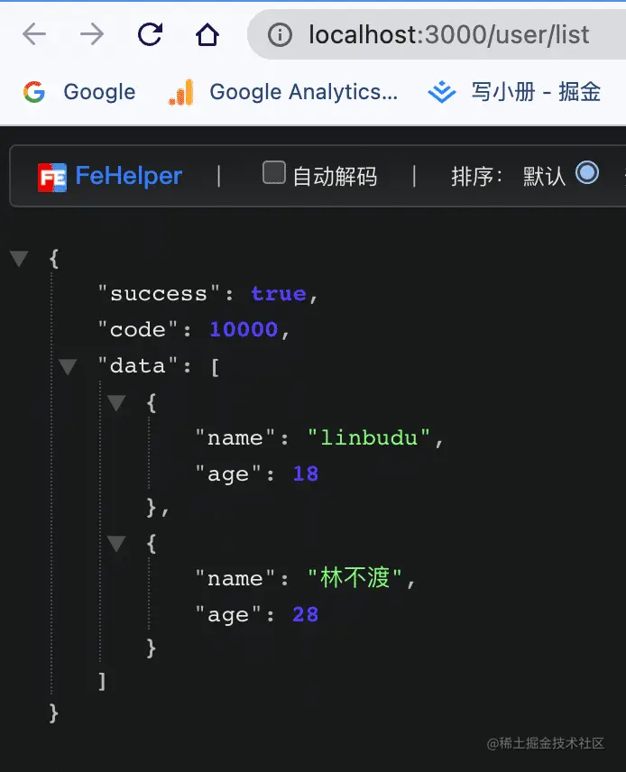Open the 写小册 - 掘金 bookmark

[x=536, y=92]
